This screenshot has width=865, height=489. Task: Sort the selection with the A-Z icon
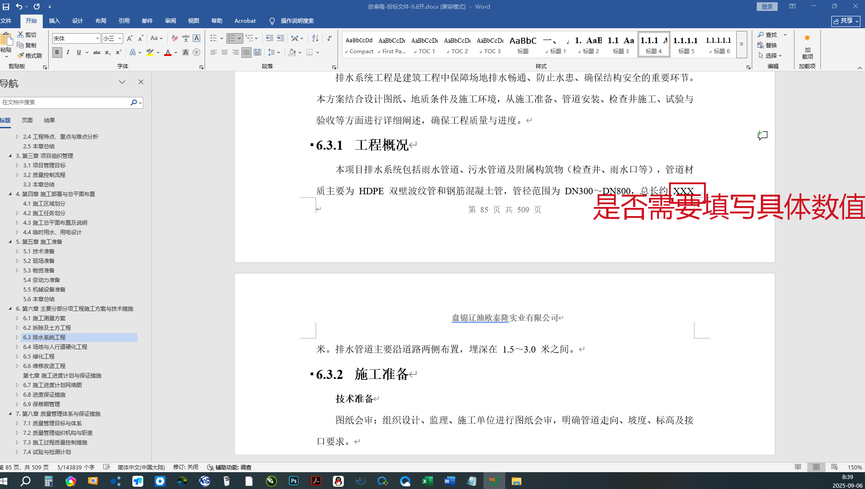(x=315, y=38)
